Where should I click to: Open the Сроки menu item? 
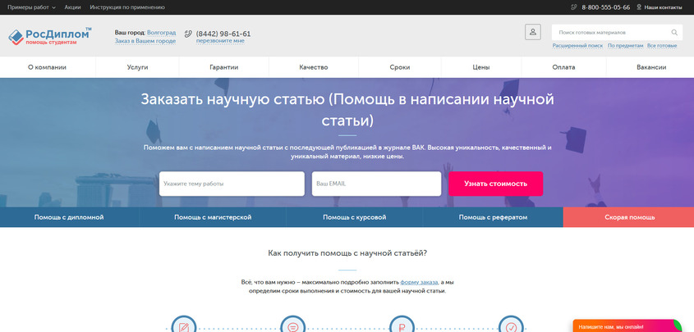[400, 67]
